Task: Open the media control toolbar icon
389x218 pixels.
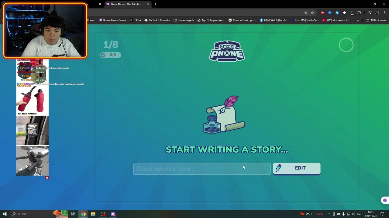Action: pos(370,13)
